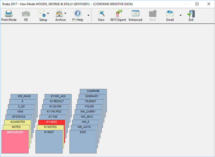The height and width of the screenshot is (157, 215).
Task: Open the Archive drawer icon
Action: click(59, 14)
